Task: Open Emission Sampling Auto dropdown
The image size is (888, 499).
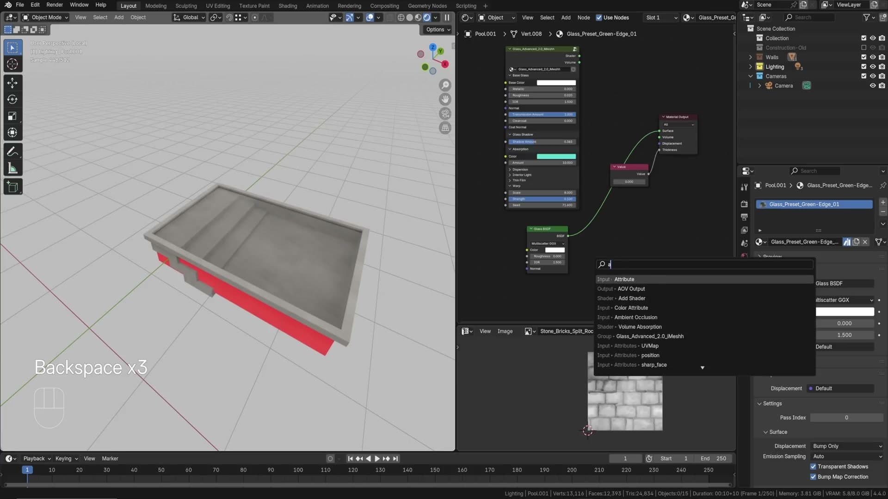Action: pyautogui.click(x=847, y=456)
